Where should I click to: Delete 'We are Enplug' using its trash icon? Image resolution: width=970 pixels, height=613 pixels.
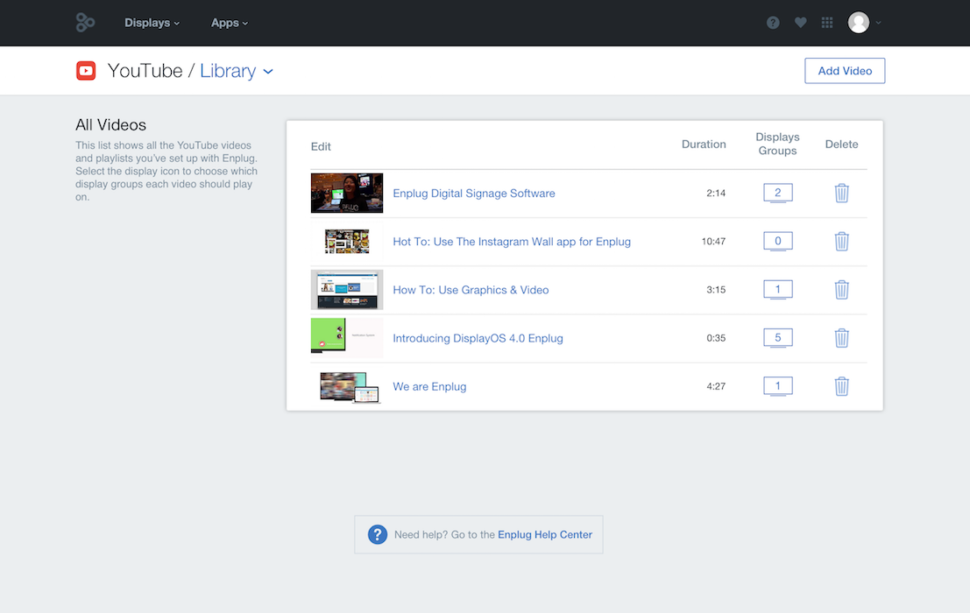(x=841, y=386)
